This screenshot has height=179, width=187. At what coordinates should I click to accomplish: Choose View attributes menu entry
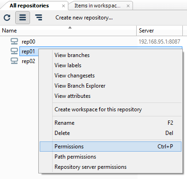(x=110, y=96)
